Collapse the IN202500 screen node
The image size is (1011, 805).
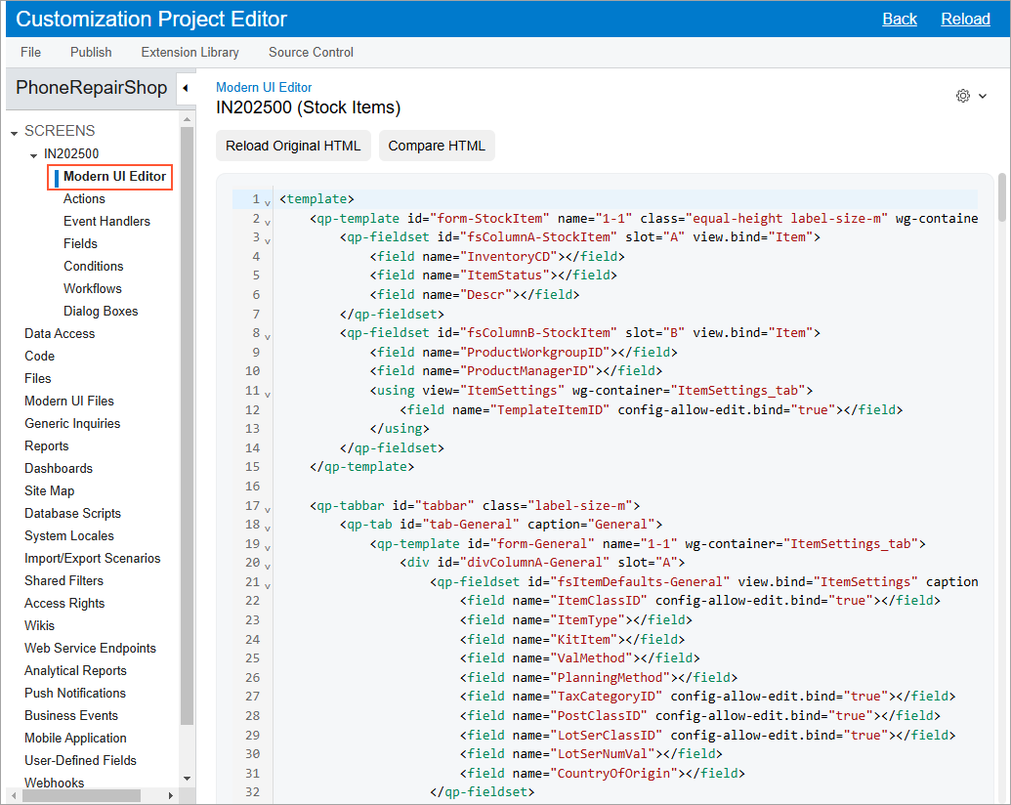34,154
